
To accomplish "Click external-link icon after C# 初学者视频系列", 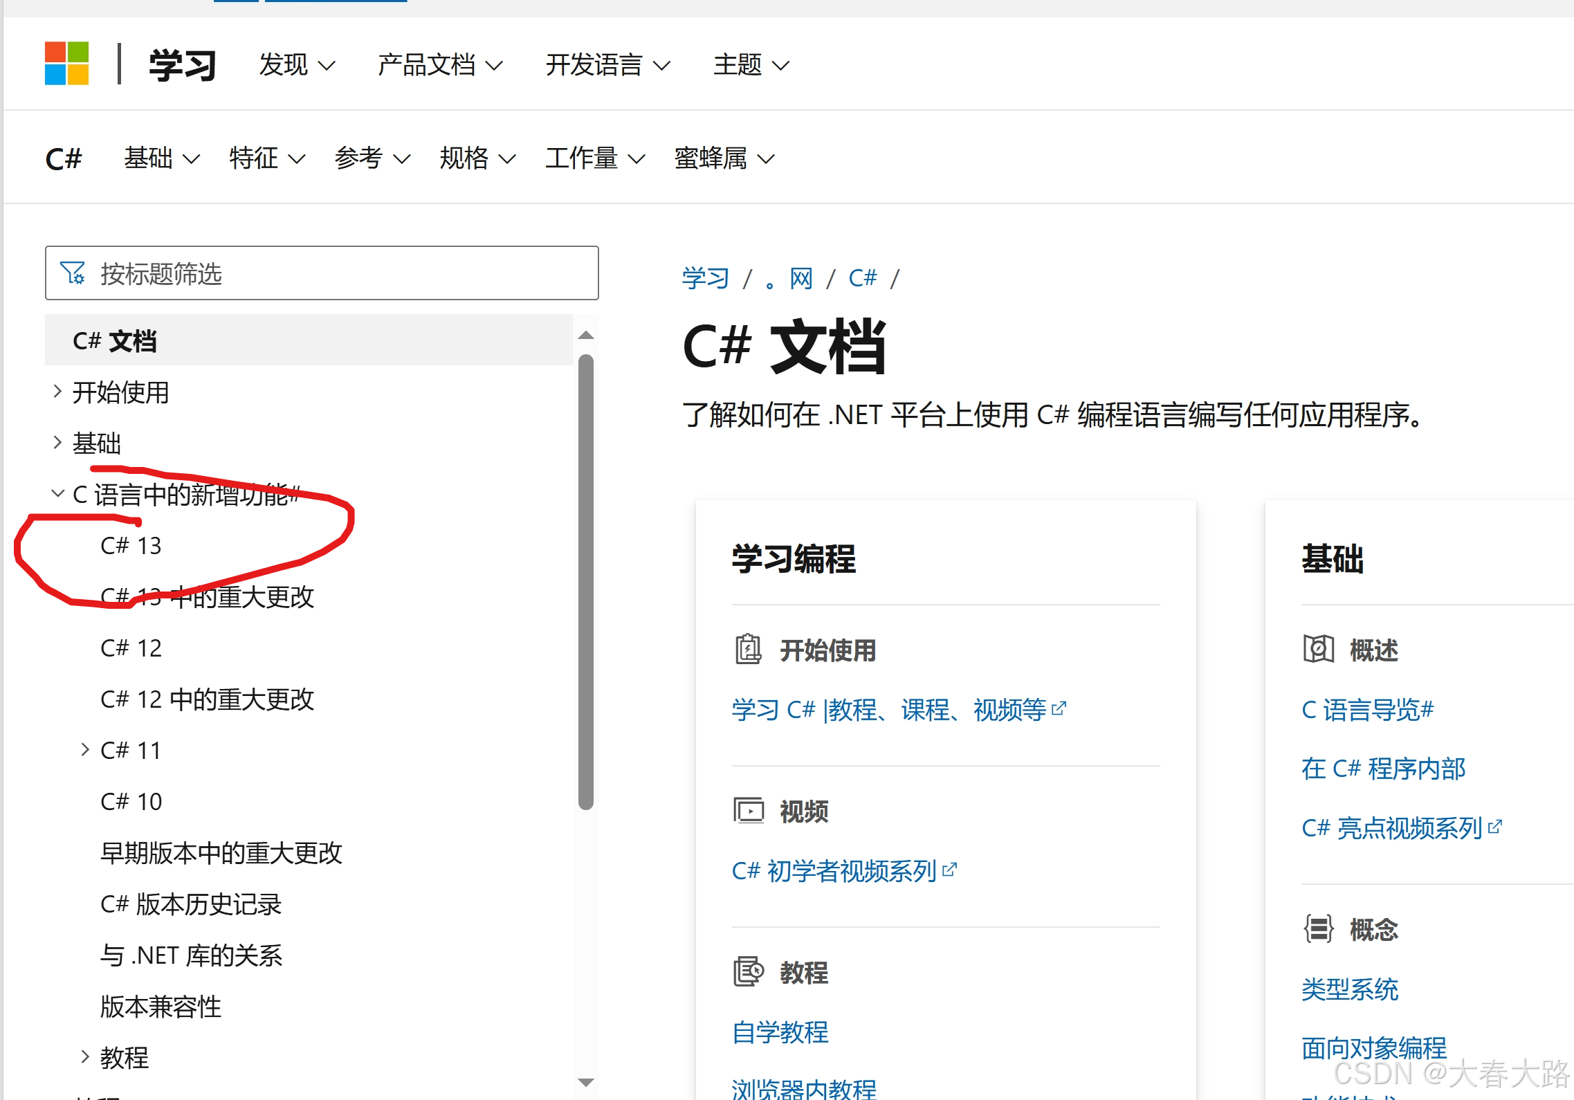I will tap(950, 869).
